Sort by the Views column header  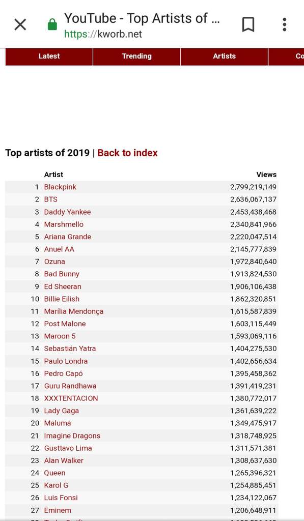pyautogui.click(x=266, y=175)
